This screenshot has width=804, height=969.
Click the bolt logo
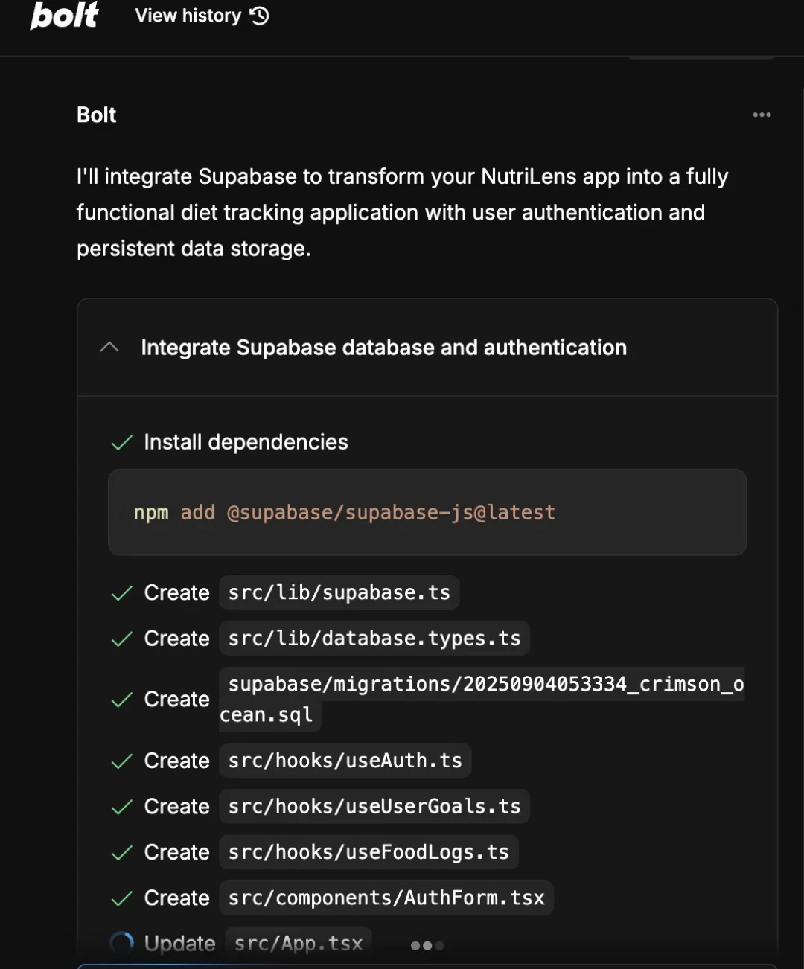pos(64,16)
